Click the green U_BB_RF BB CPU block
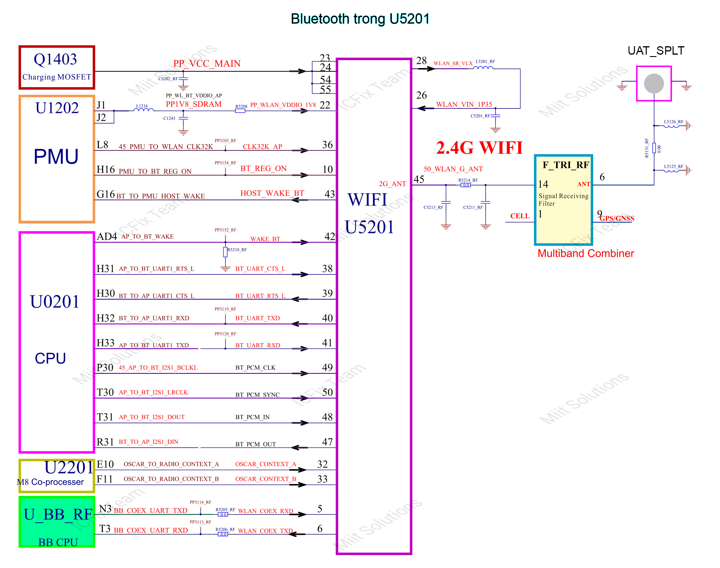 point(57,521)
